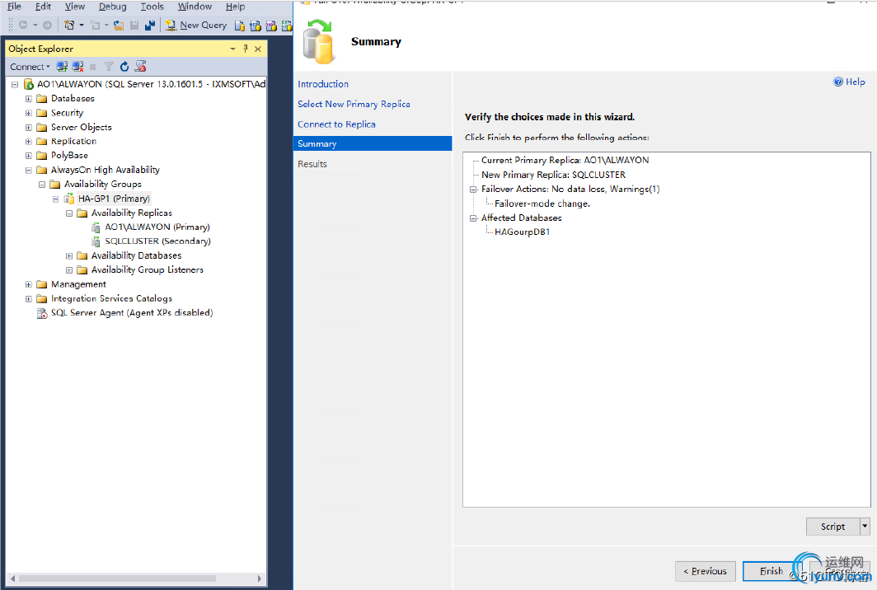877x590 pixels.
Task: Open the Tools menu
Action: click(x=152, y=7)
